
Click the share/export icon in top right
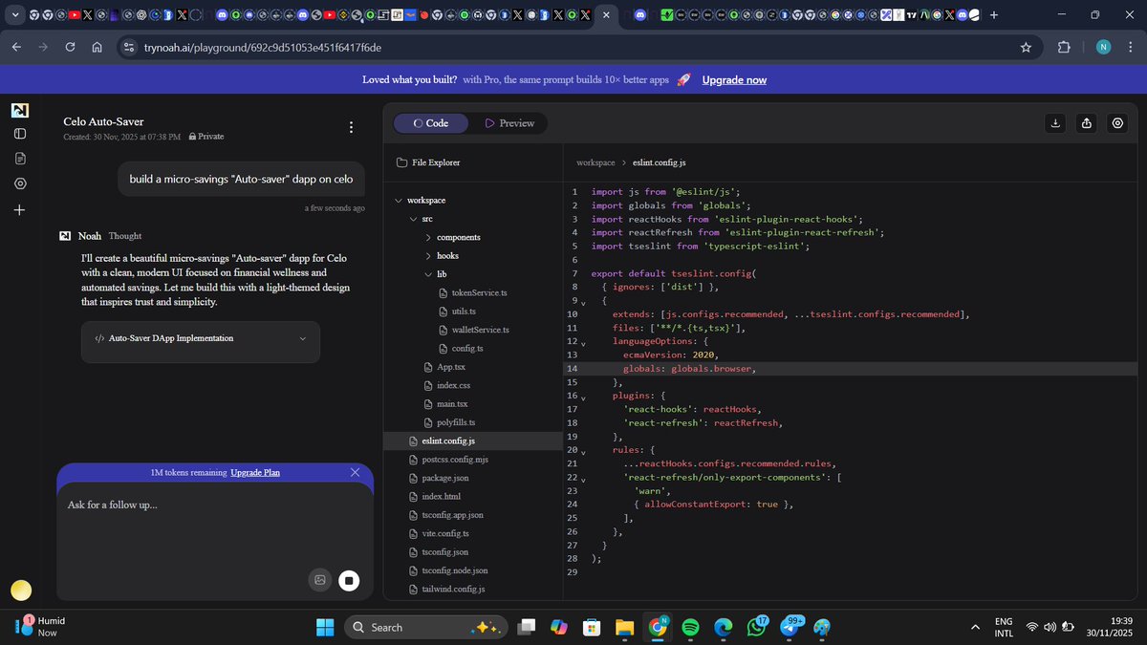[x=1087, y=123]
